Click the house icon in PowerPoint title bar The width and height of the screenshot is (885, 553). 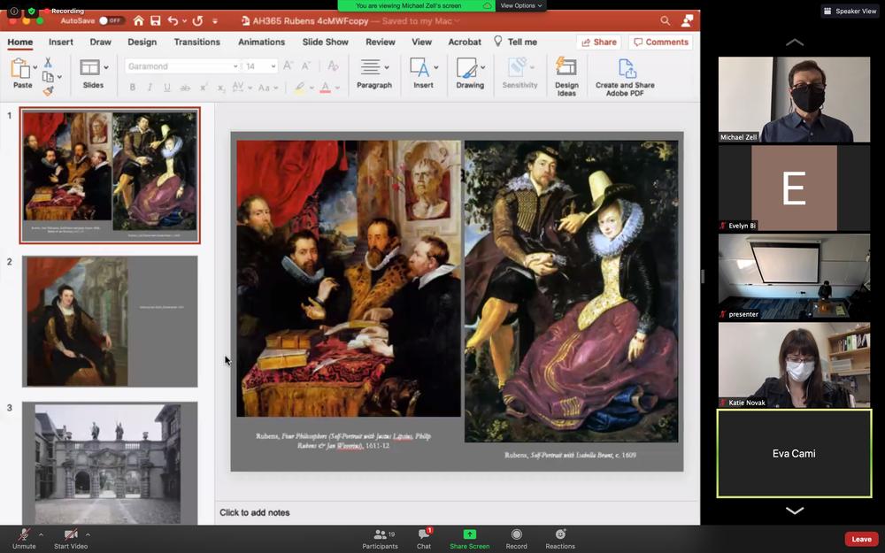point(139,21)
